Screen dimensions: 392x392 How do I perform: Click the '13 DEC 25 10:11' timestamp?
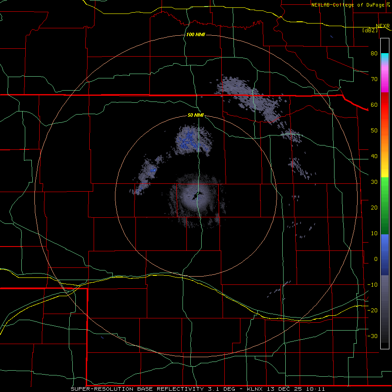297,389
